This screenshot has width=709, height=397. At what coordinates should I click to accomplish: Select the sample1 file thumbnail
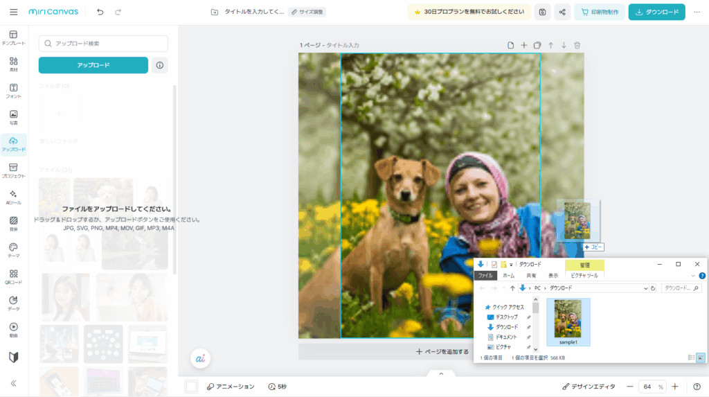568,322
